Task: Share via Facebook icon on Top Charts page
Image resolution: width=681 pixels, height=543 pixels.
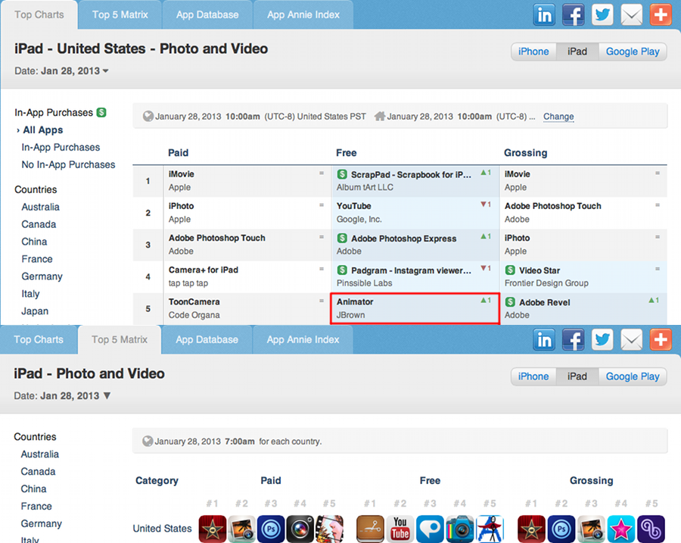Action: pos(574,15)
